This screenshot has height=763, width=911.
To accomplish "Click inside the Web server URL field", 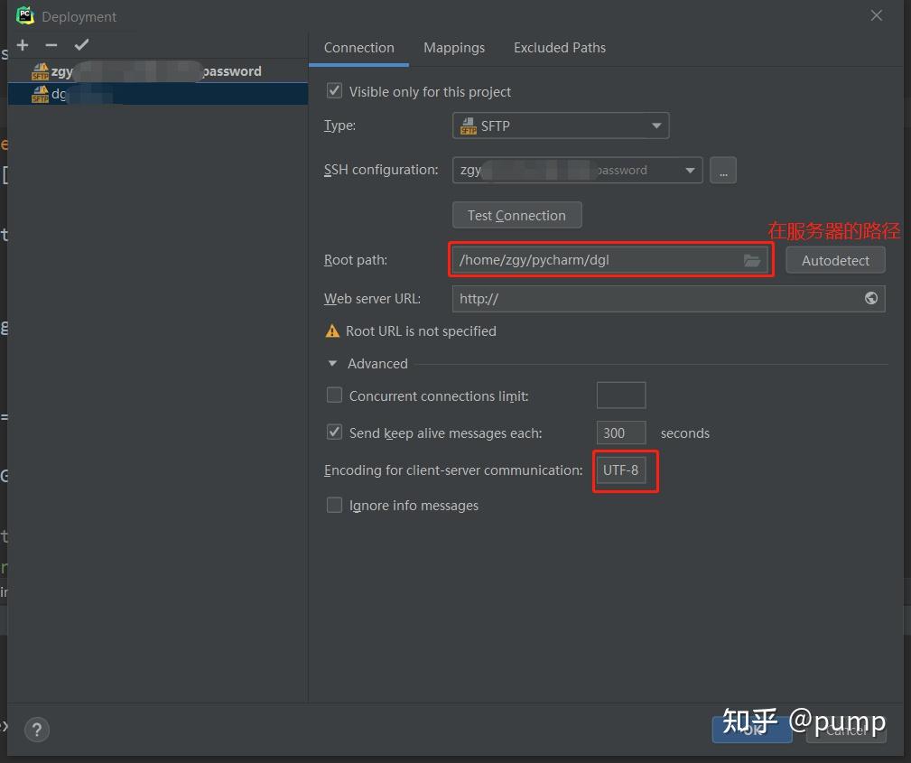I will pos(632,298).
